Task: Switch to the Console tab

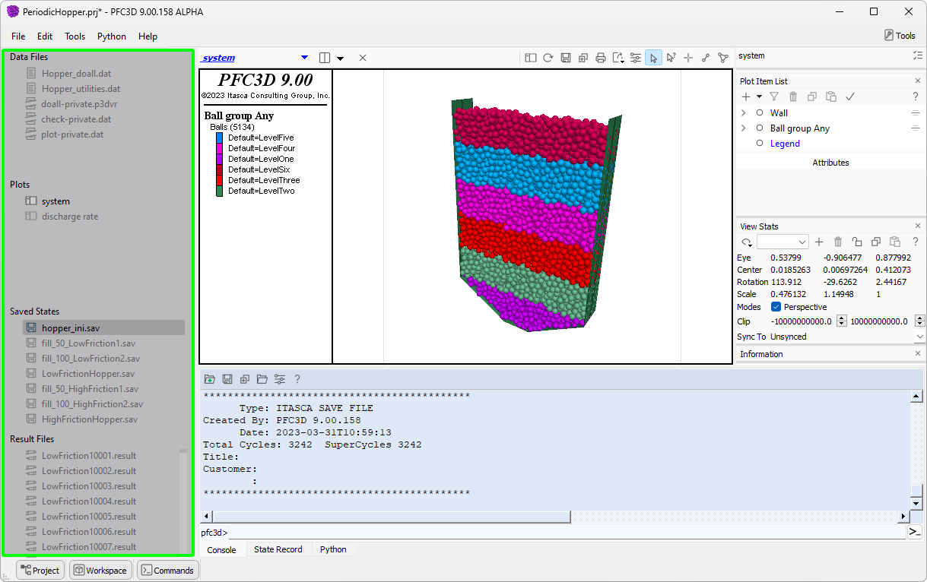Action: (222, 549)
